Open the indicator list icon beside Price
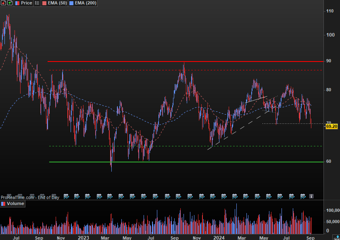340x240 pixels. point(37,3)
